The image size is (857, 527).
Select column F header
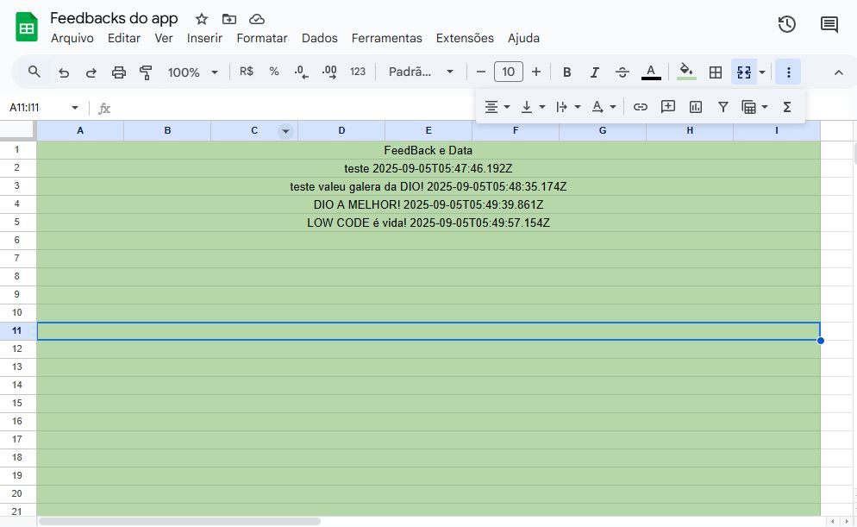pyautogui.click(x=516, y=130)
